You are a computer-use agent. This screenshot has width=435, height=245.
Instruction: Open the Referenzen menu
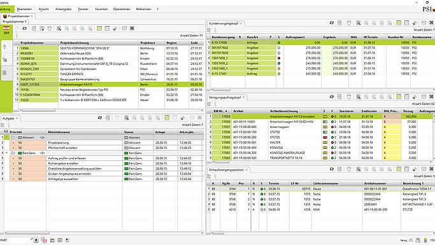coord(143,9)
